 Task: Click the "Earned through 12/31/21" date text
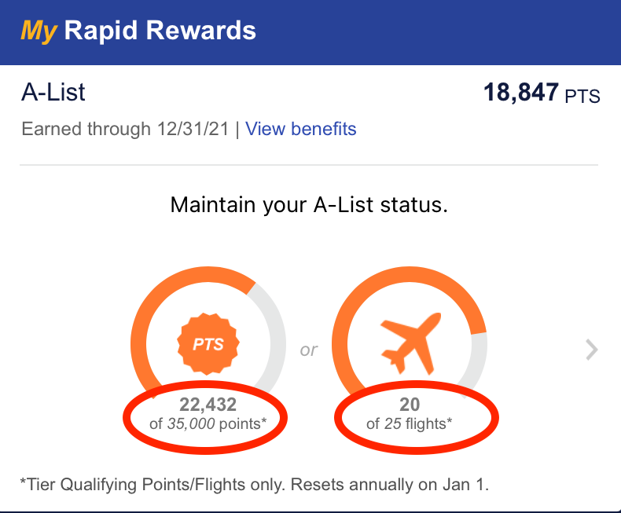(x=130, y=129)
